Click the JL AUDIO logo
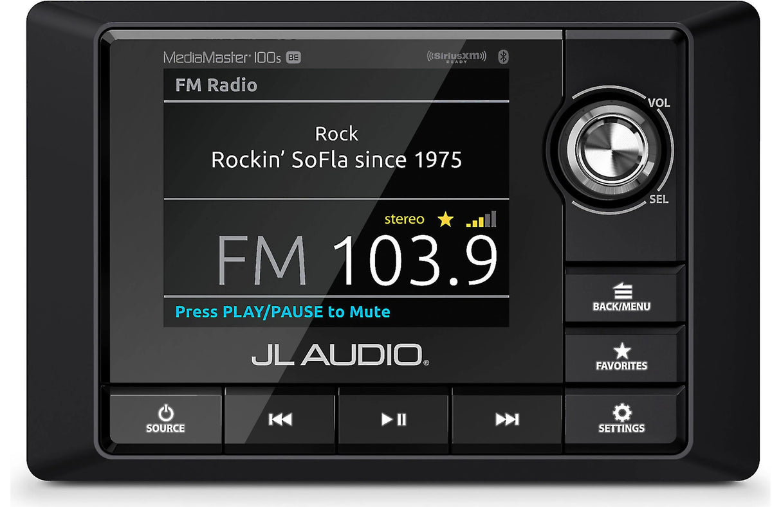The height and width of the screenshot is (507, 781). [340, 355]
